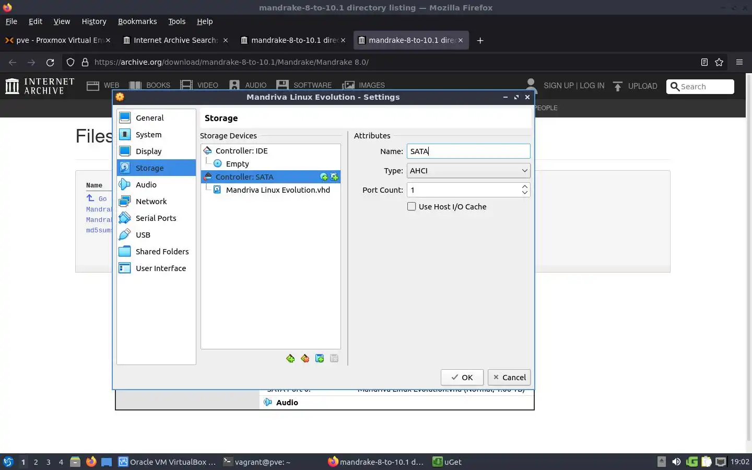
Task: Click the Port Count number field
Action: [x=464, y=190]
